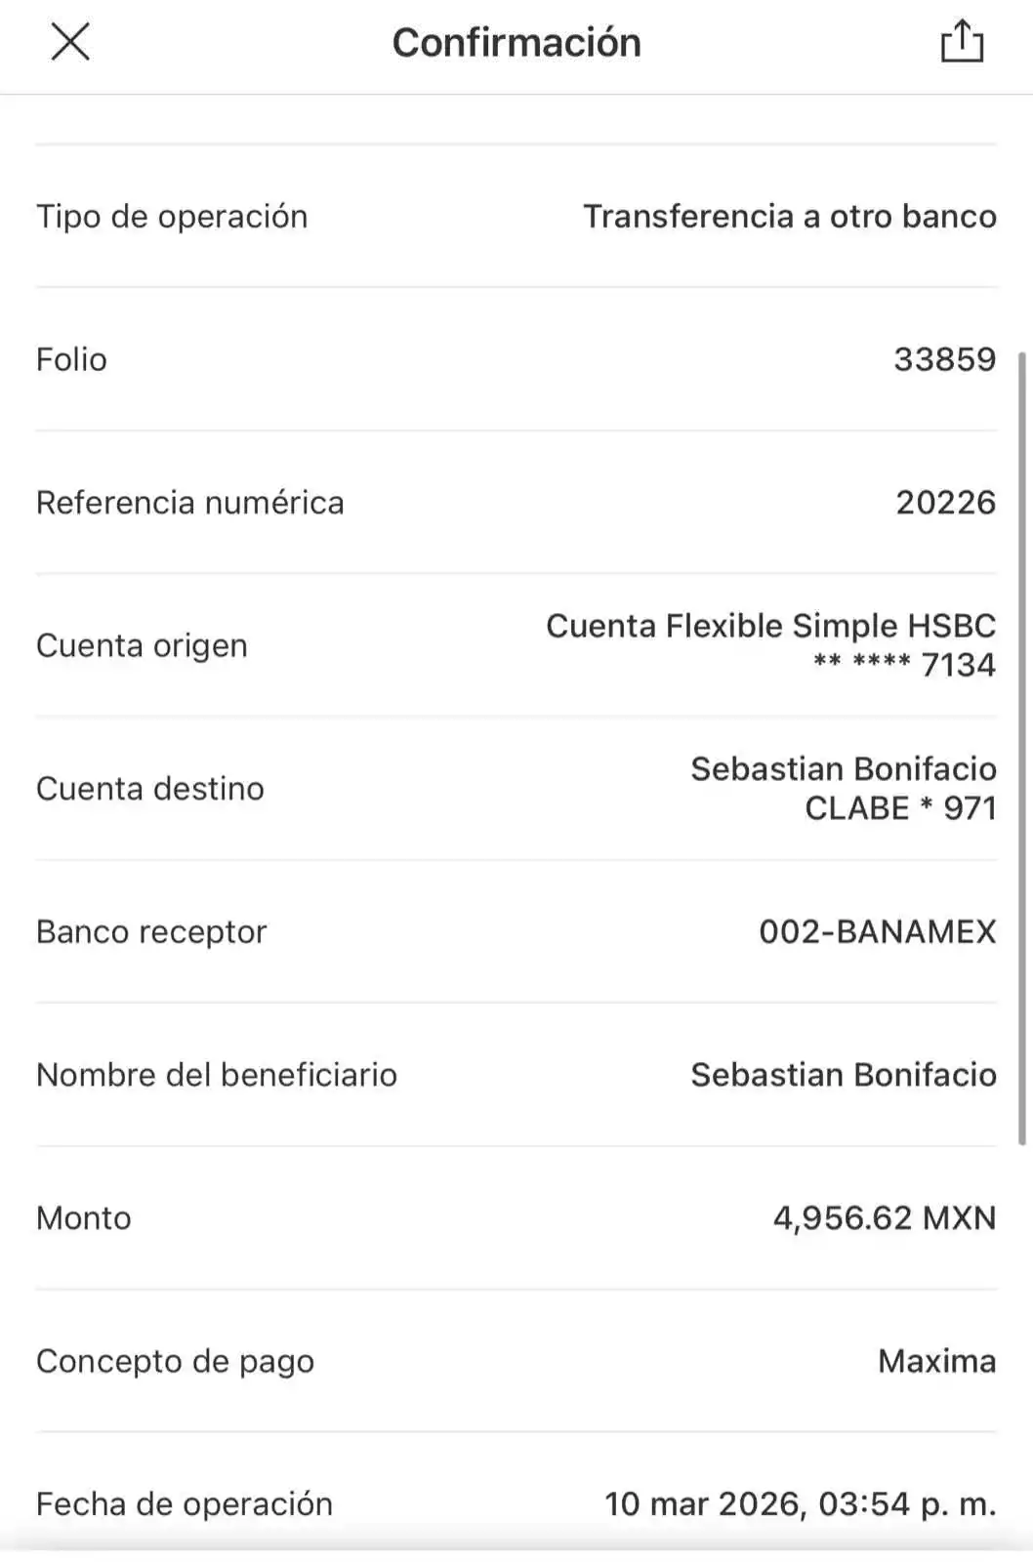The image size is (1033, 1562).
Task: Tap the share icon in header
Action: pos(961,42)
